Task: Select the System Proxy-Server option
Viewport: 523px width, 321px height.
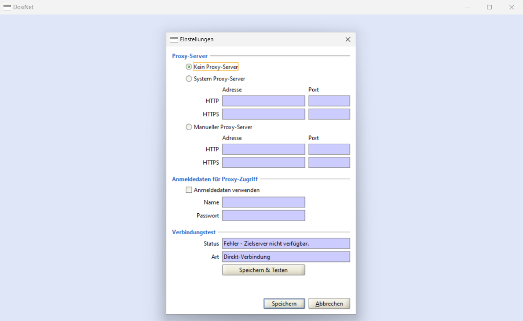Action: [x=189, y=79]
